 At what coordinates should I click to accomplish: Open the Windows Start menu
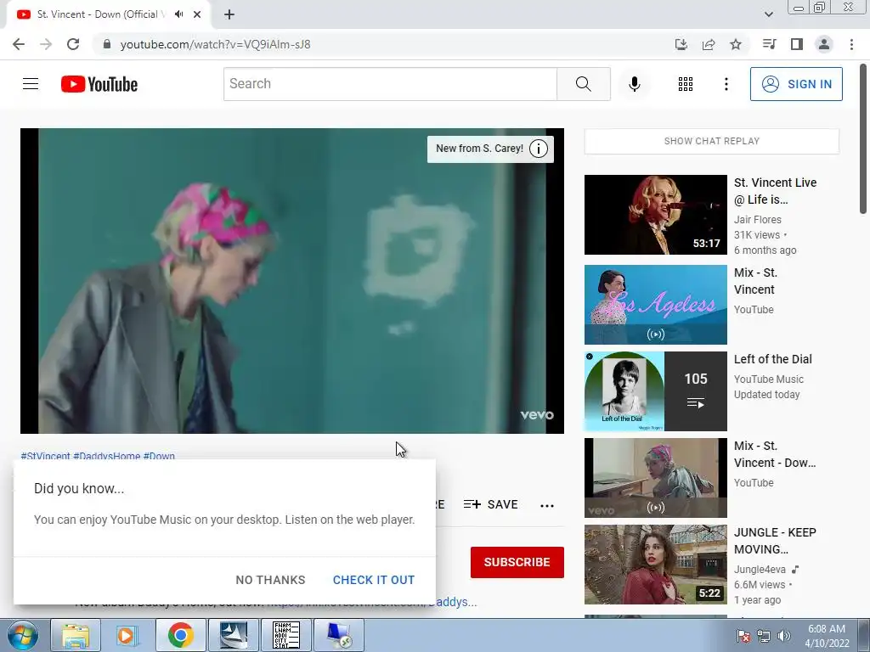click(21, 635)
